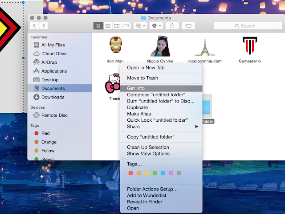Choose Clean Up Selection
The image size is (285, 214).
(161, 148)
